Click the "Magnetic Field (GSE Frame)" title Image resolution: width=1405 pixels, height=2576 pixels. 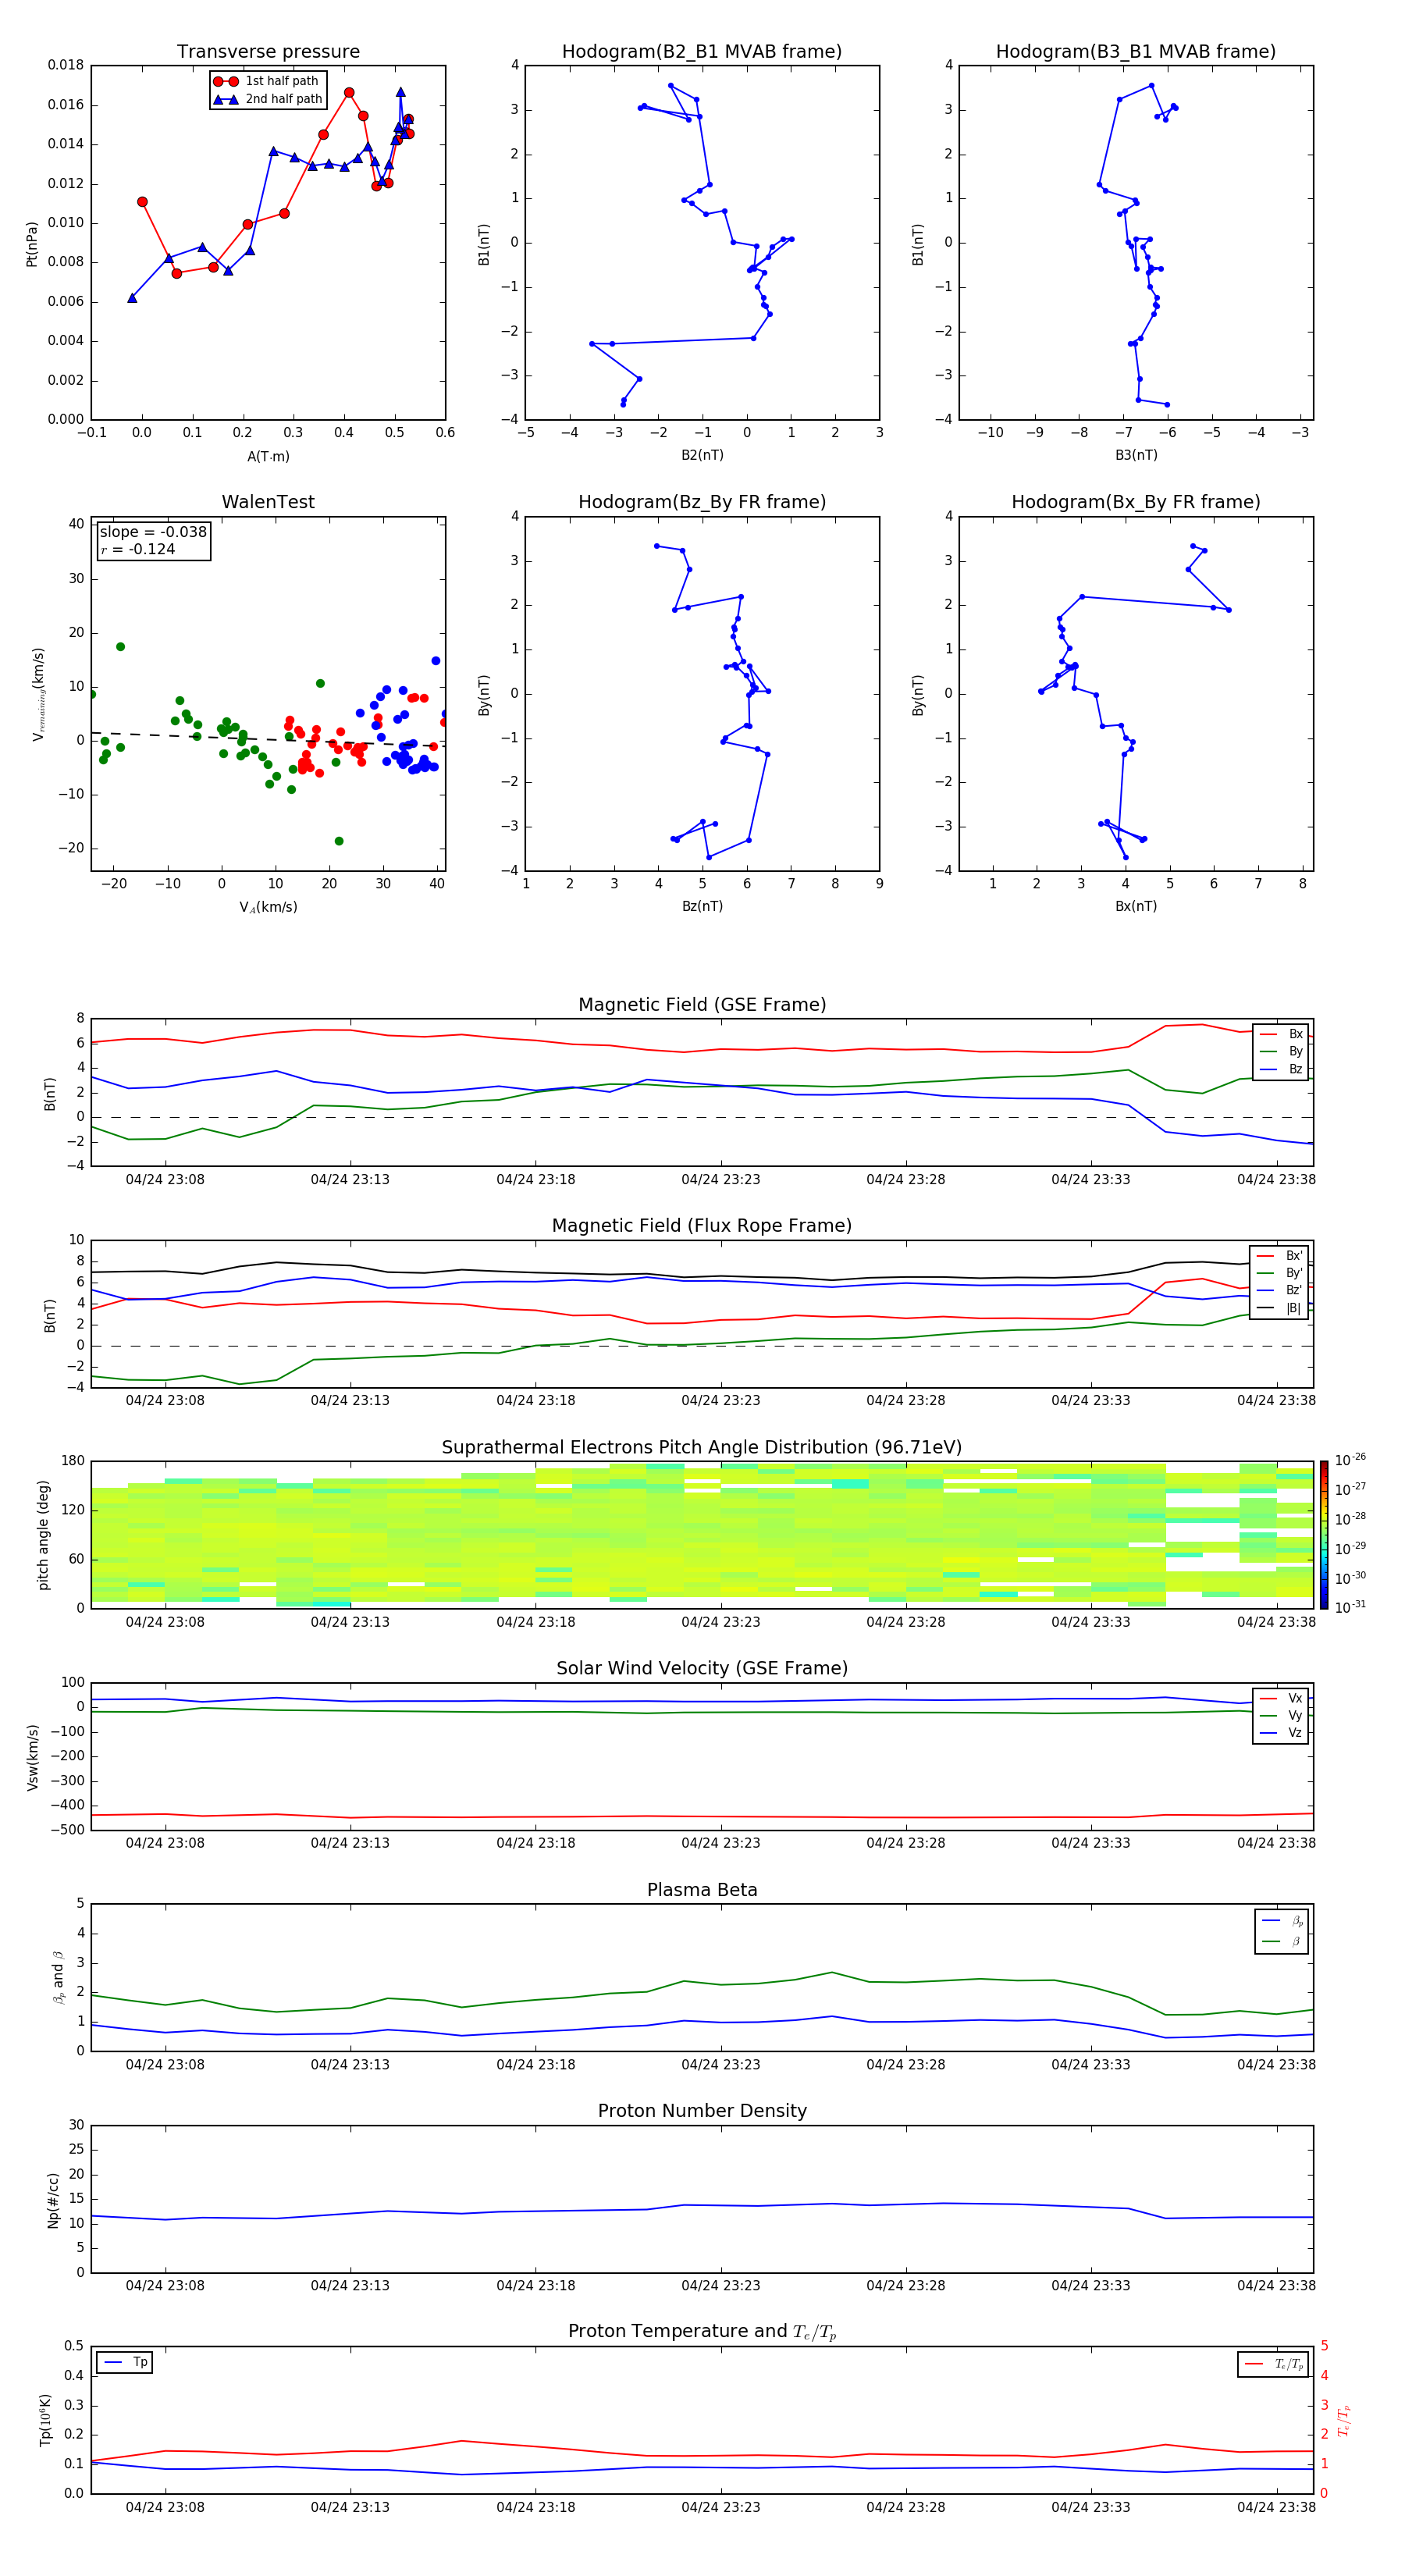click(702, 1005)
